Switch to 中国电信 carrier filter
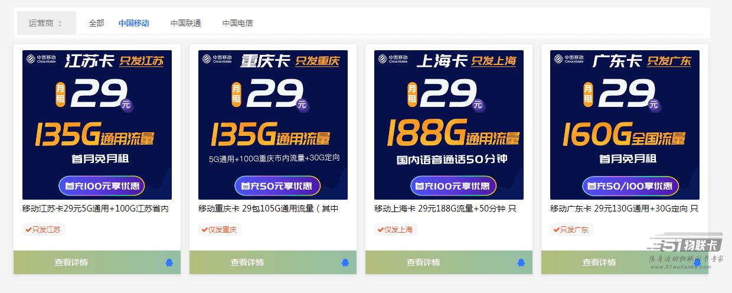 click(x=237, y=23)
